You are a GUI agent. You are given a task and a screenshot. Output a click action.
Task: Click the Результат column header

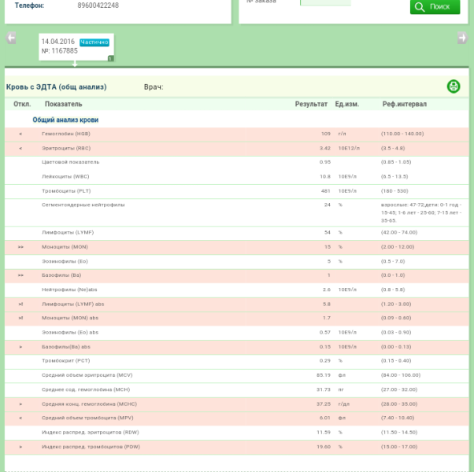311,104
